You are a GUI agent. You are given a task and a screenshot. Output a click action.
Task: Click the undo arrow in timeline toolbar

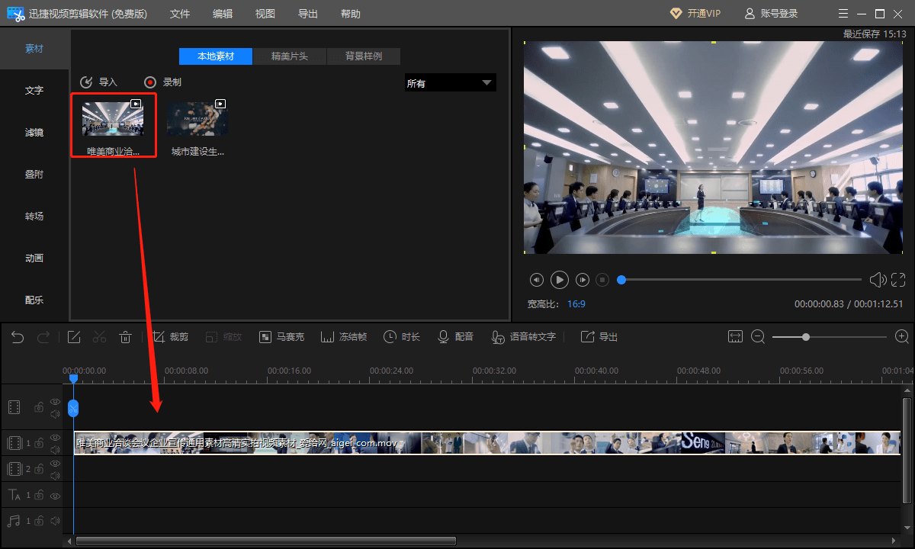pos(18,337)
